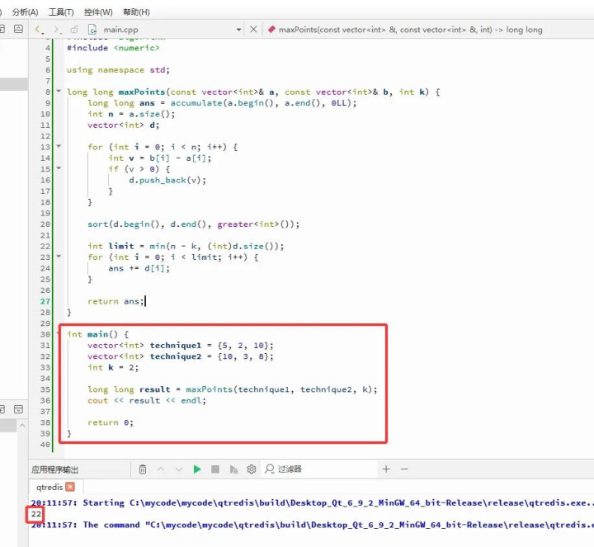Collapse the maxPoints function at line 8
Image resolution: width=594 pixels, height=547 pixels.
pos(59,91)
